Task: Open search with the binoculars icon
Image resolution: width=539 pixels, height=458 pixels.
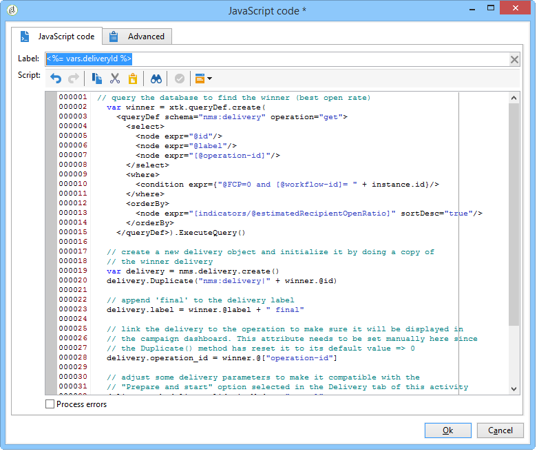Action: [156, 79]
